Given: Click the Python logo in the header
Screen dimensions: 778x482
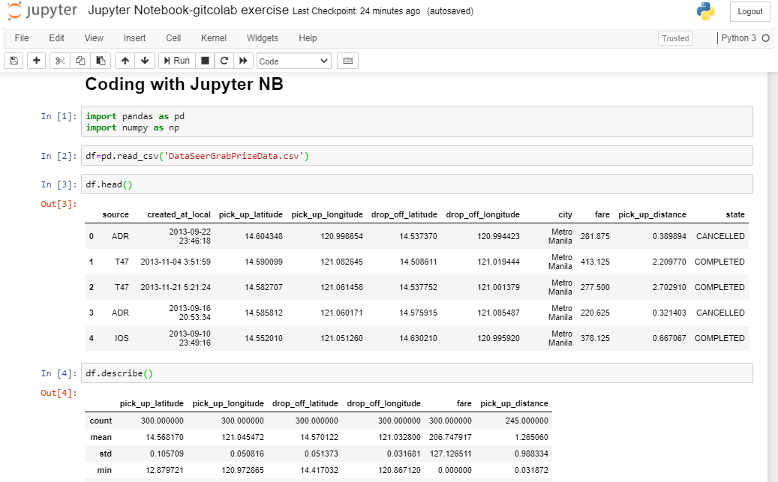Looking at the screenshot, I should point(705,11).
